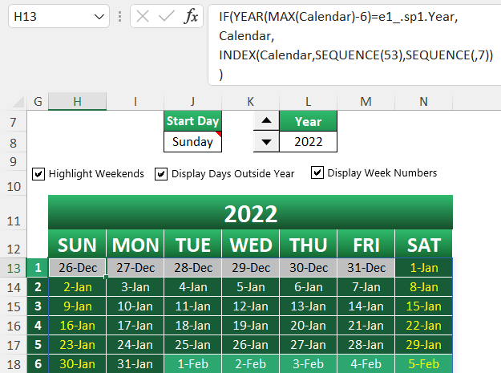This screenshot has height=373, width=501.
Task: Click the Insert Function fx icon
Action: click(191, 16)
